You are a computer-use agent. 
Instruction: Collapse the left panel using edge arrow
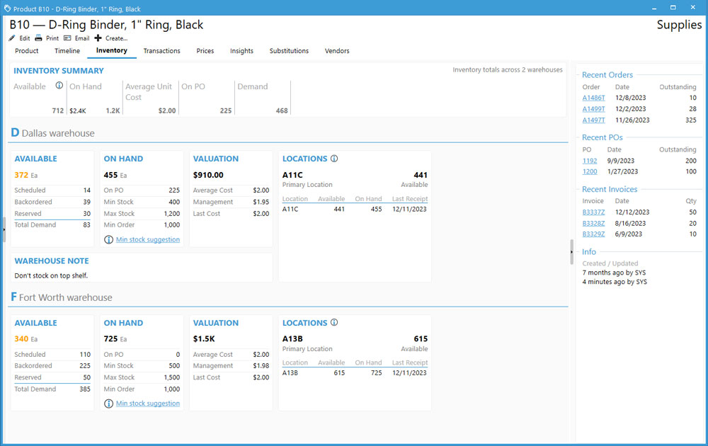[x=4, y=229]
